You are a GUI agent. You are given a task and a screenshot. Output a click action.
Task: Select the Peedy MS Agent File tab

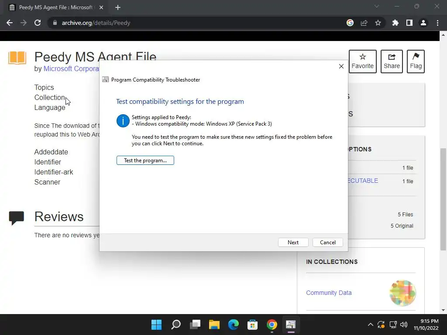point(55,7)
